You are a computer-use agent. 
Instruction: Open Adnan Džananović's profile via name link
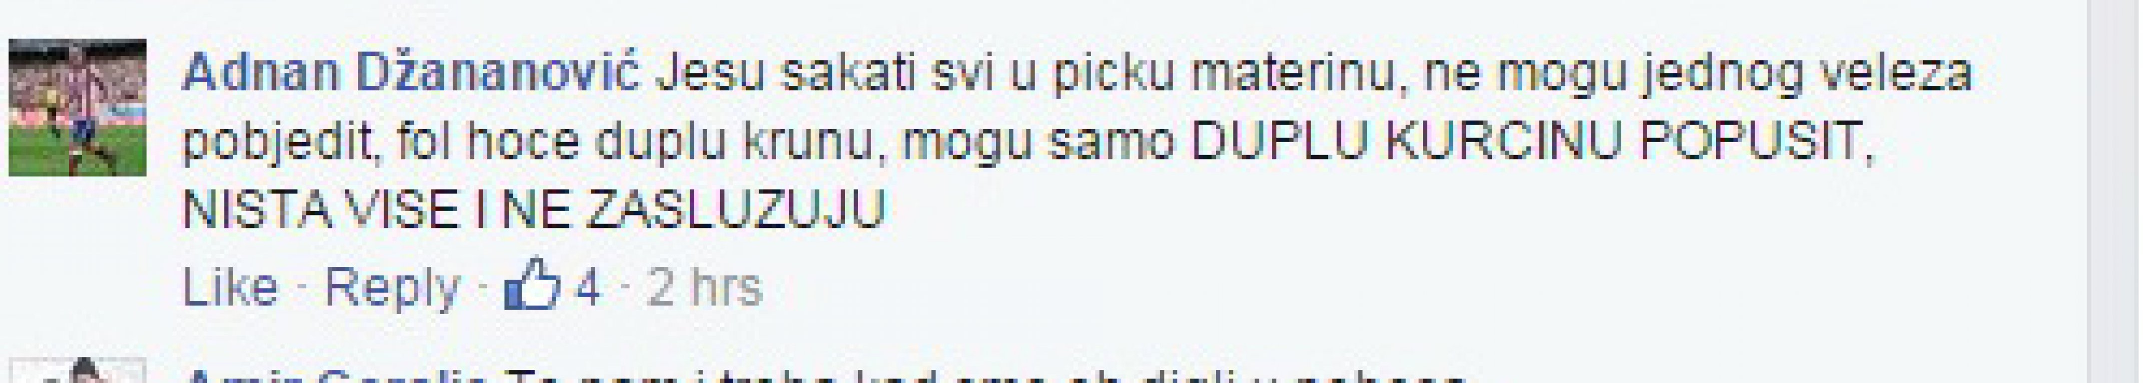click(x=412, y=73)
